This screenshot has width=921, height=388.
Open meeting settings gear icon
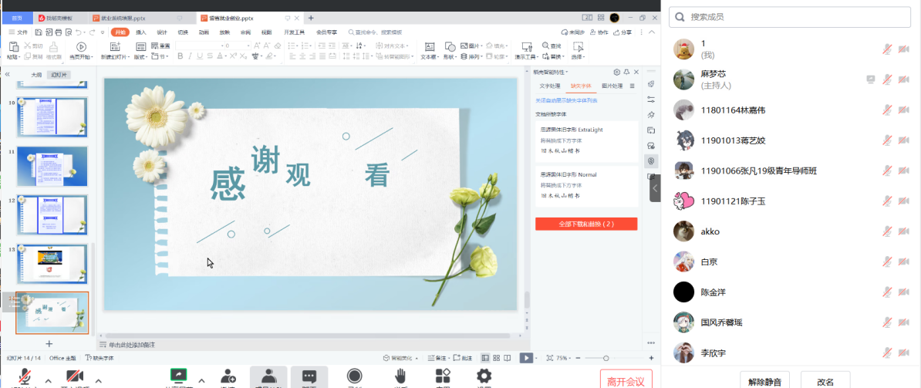pyautogui.click(x=484, y=376)
